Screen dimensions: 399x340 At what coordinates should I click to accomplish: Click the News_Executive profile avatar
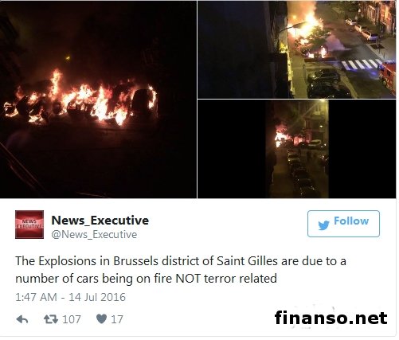pyautogui.click(x=29, y=225)
